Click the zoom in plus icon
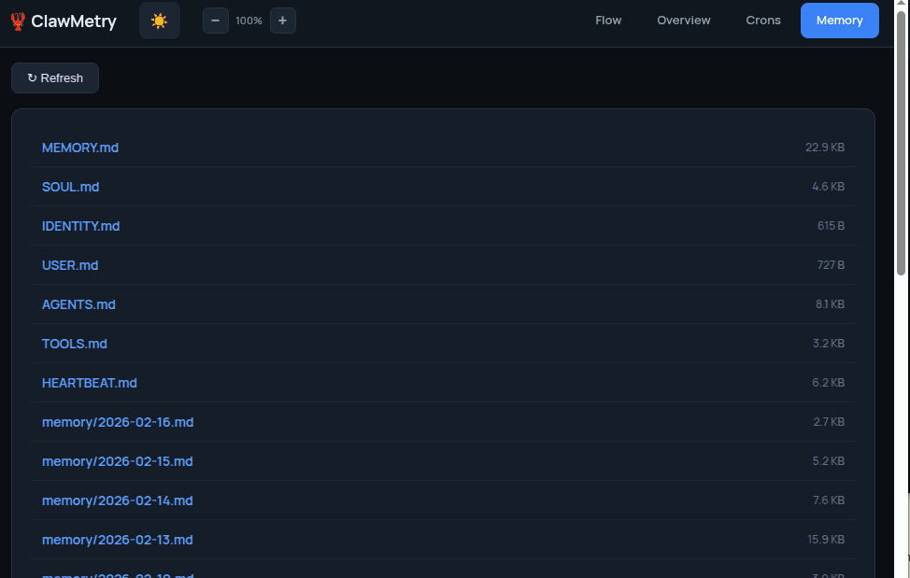 (283, 20)
